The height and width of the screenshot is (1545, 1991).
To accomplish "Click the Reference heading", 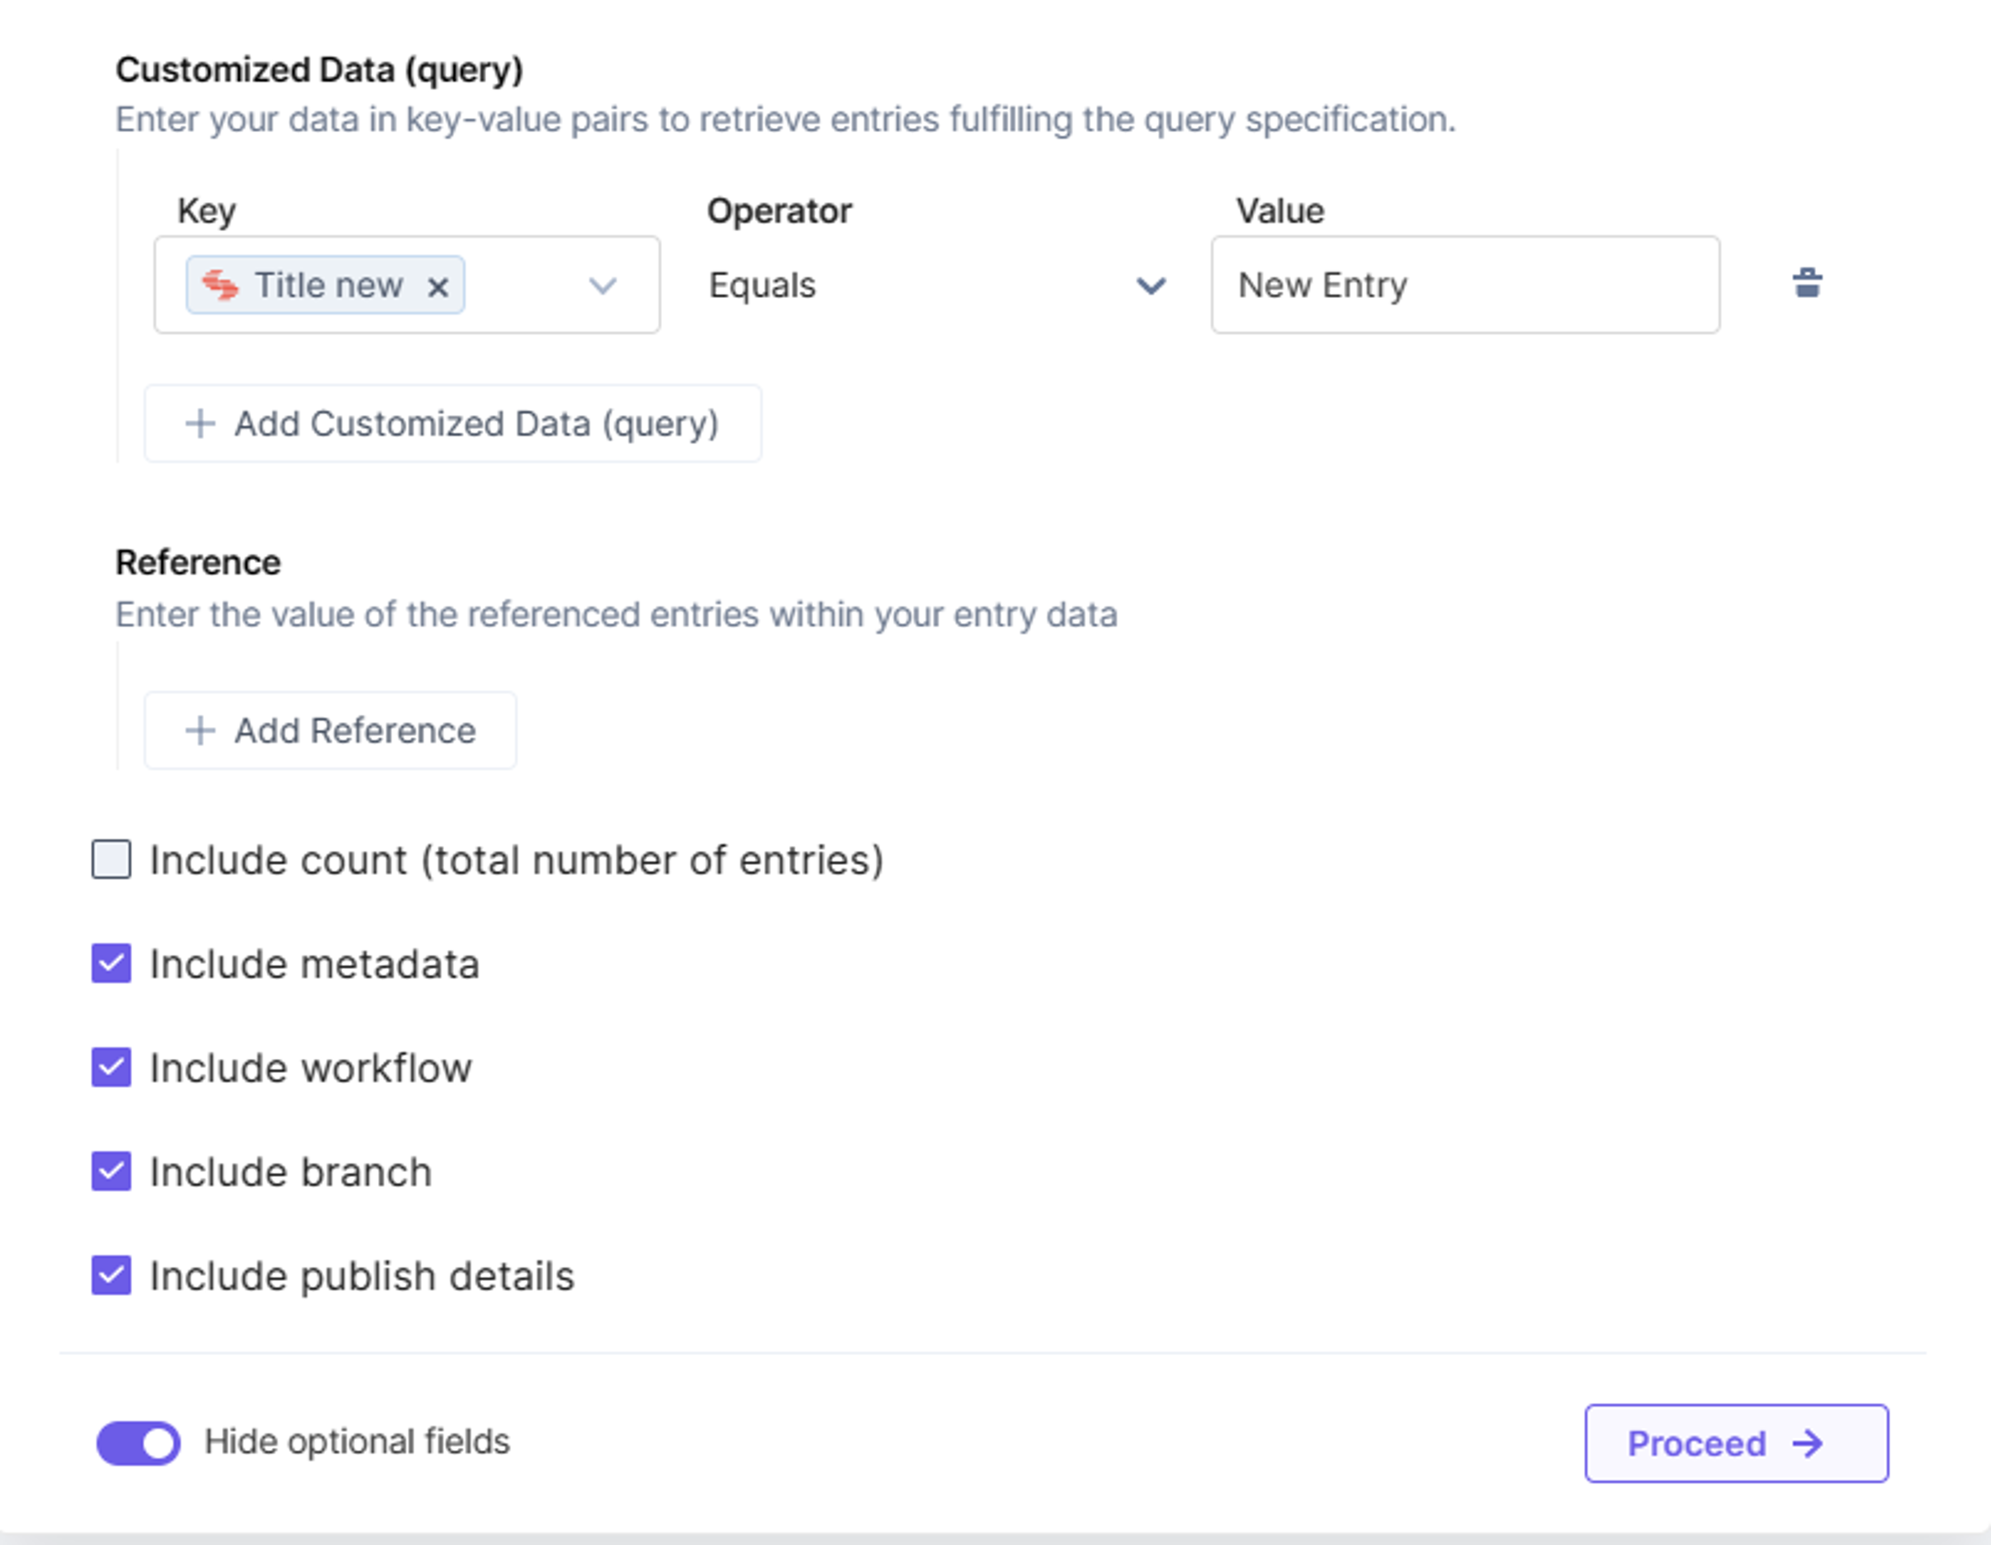I will 198,563.
